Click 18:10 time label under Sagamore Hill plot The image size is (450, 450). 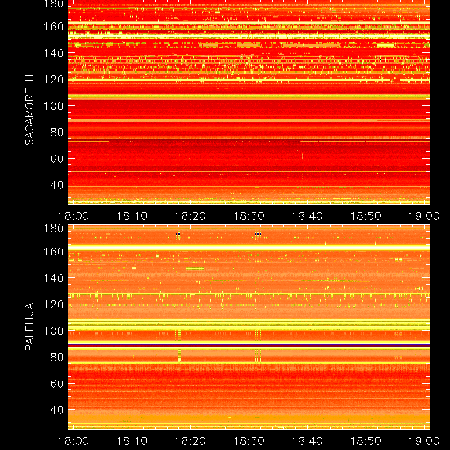click(132, 216)
